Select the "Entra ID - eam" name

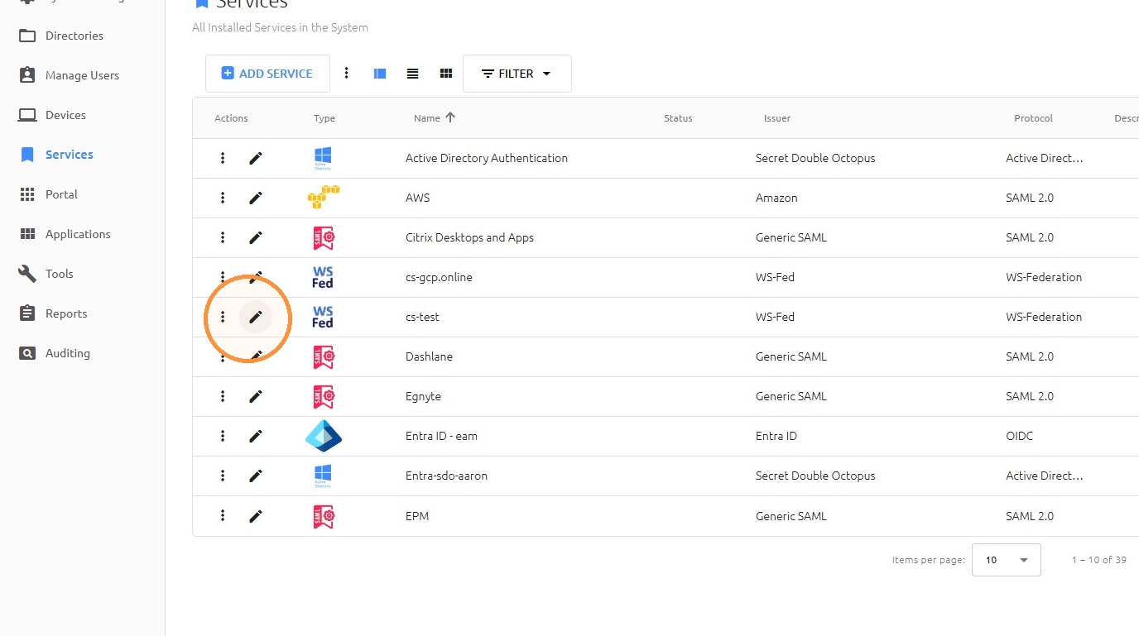(x=441, y=436)
